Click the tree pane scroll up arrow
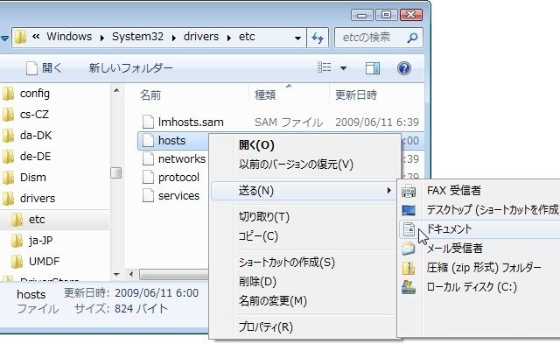Screen dimensions: 560x344 116,91
